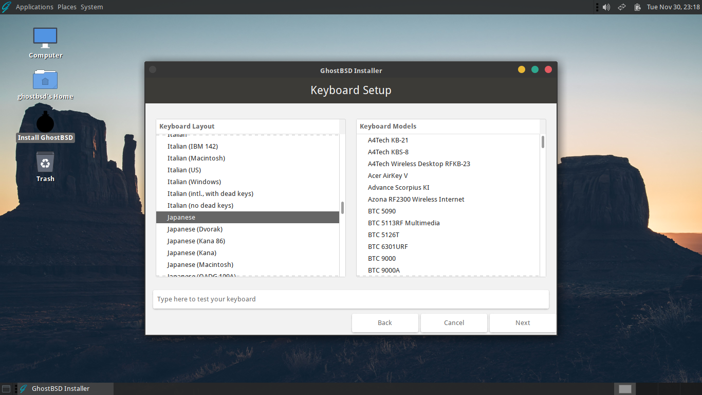Click the Keyboard Models list scrollbar

[543, 141]
